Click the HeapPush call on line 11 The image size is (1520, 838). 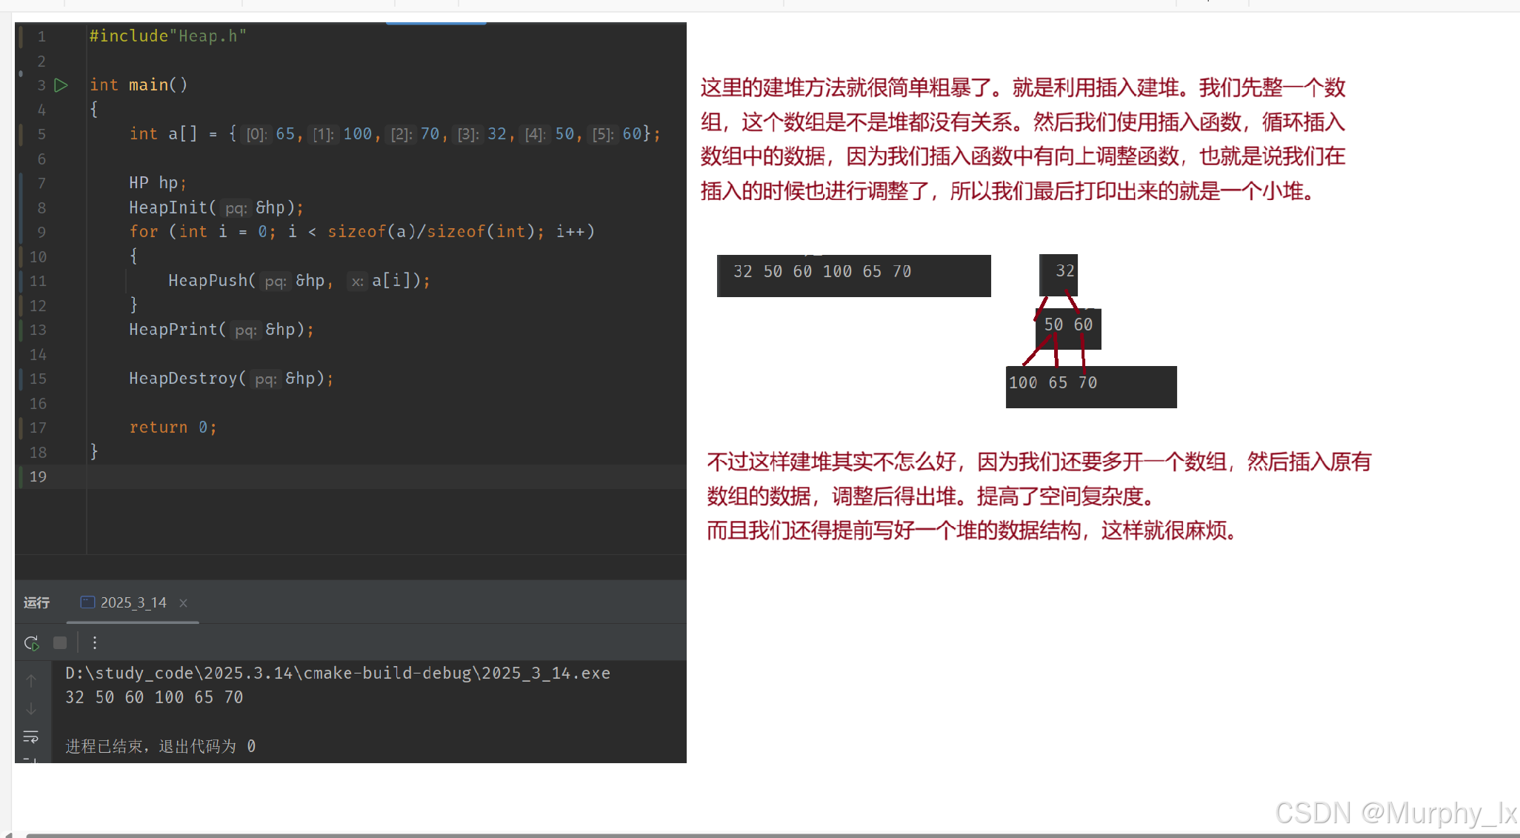point(207,281)
